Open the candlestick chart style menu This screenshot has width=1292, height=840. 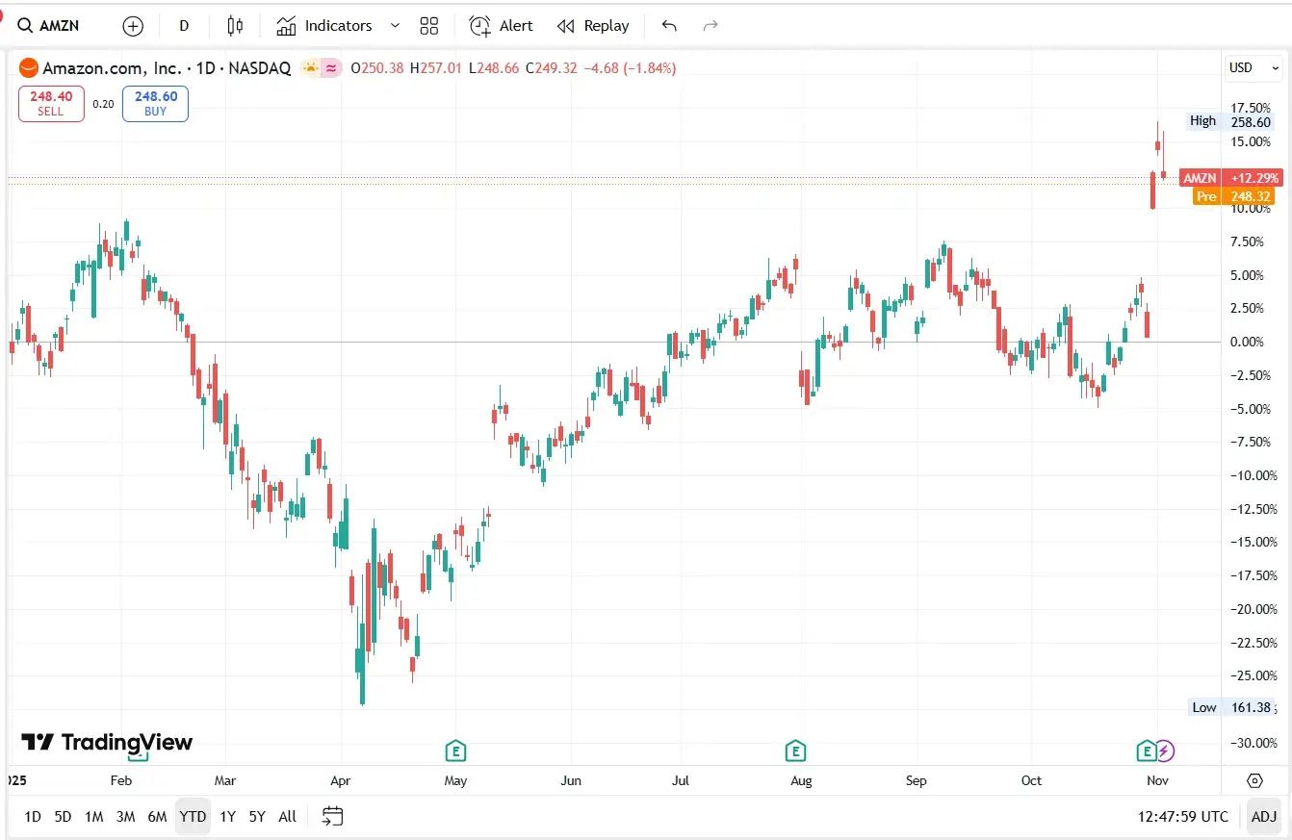[235, 26]
